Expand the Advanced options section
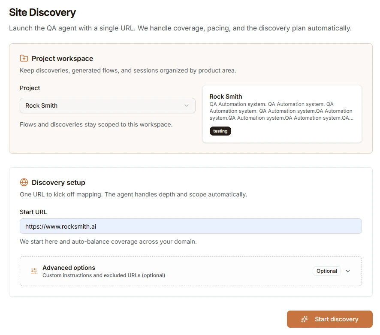The width and height of the screenshot is (380, 335). click(x=190, y=271)
